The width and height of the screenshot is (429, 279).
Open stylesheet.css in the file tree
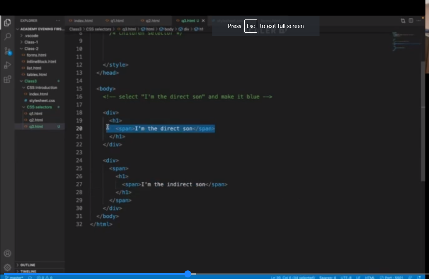pyautogui.click(x=42, y=100)
